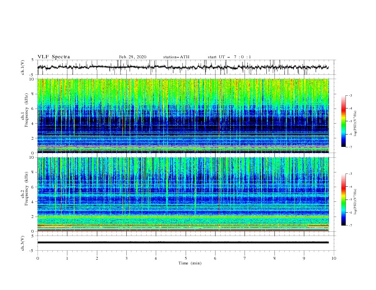Image resolution: width=376 pixels, height=290 pixels.
Task: Click the color scale bar beside ch.2 spectrogram
Action: click(x=343, y=199)
